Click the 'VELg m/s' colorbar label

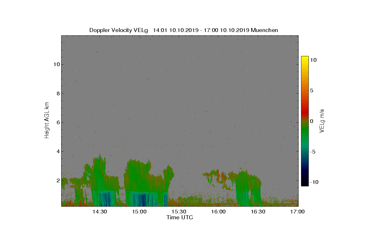click(322, 121)
